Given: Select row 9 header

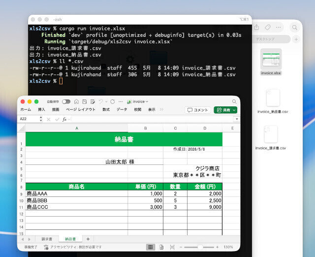Looking at the screenshot, I should click(21, 194).
